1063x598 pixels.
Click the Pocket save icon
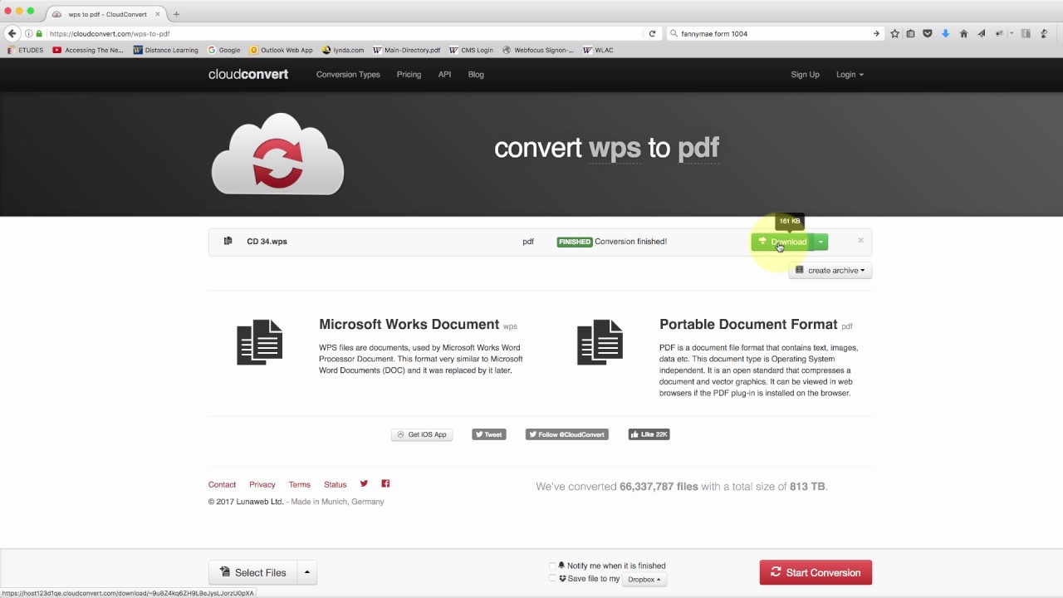coord(928,33)
